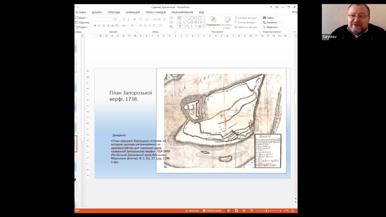Viewport: 386px width, 217px height.
Task: Open the Design (Дизайн) tab
Action: pos(96,12)
